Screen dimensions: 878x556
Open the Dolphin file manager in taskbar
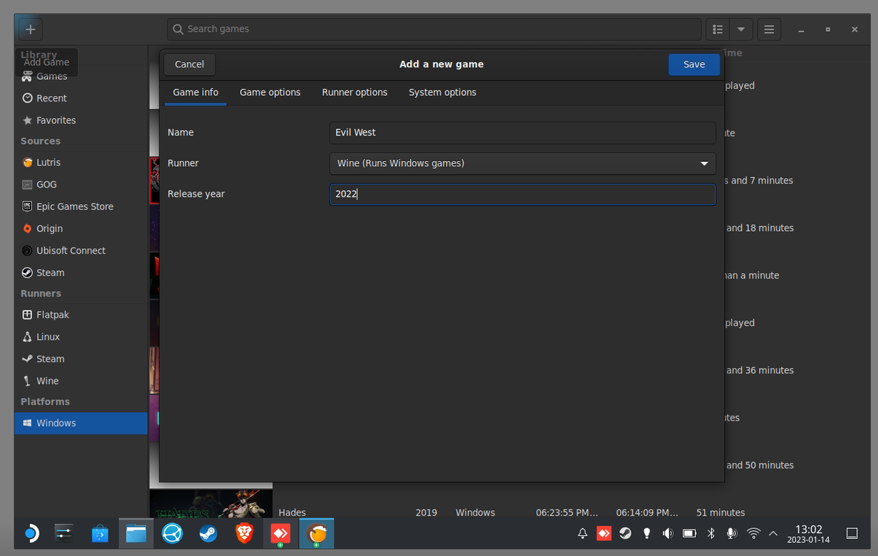136,534
